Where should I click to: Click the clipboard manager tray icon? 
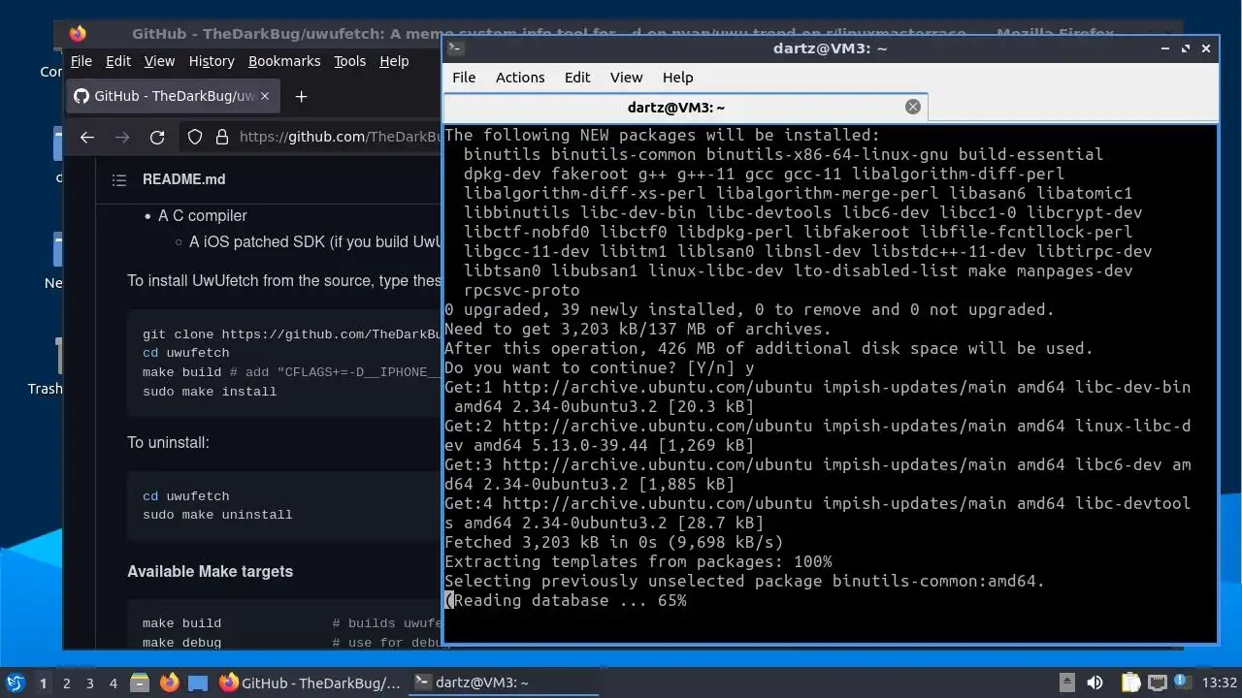(x=1129, y=682)
